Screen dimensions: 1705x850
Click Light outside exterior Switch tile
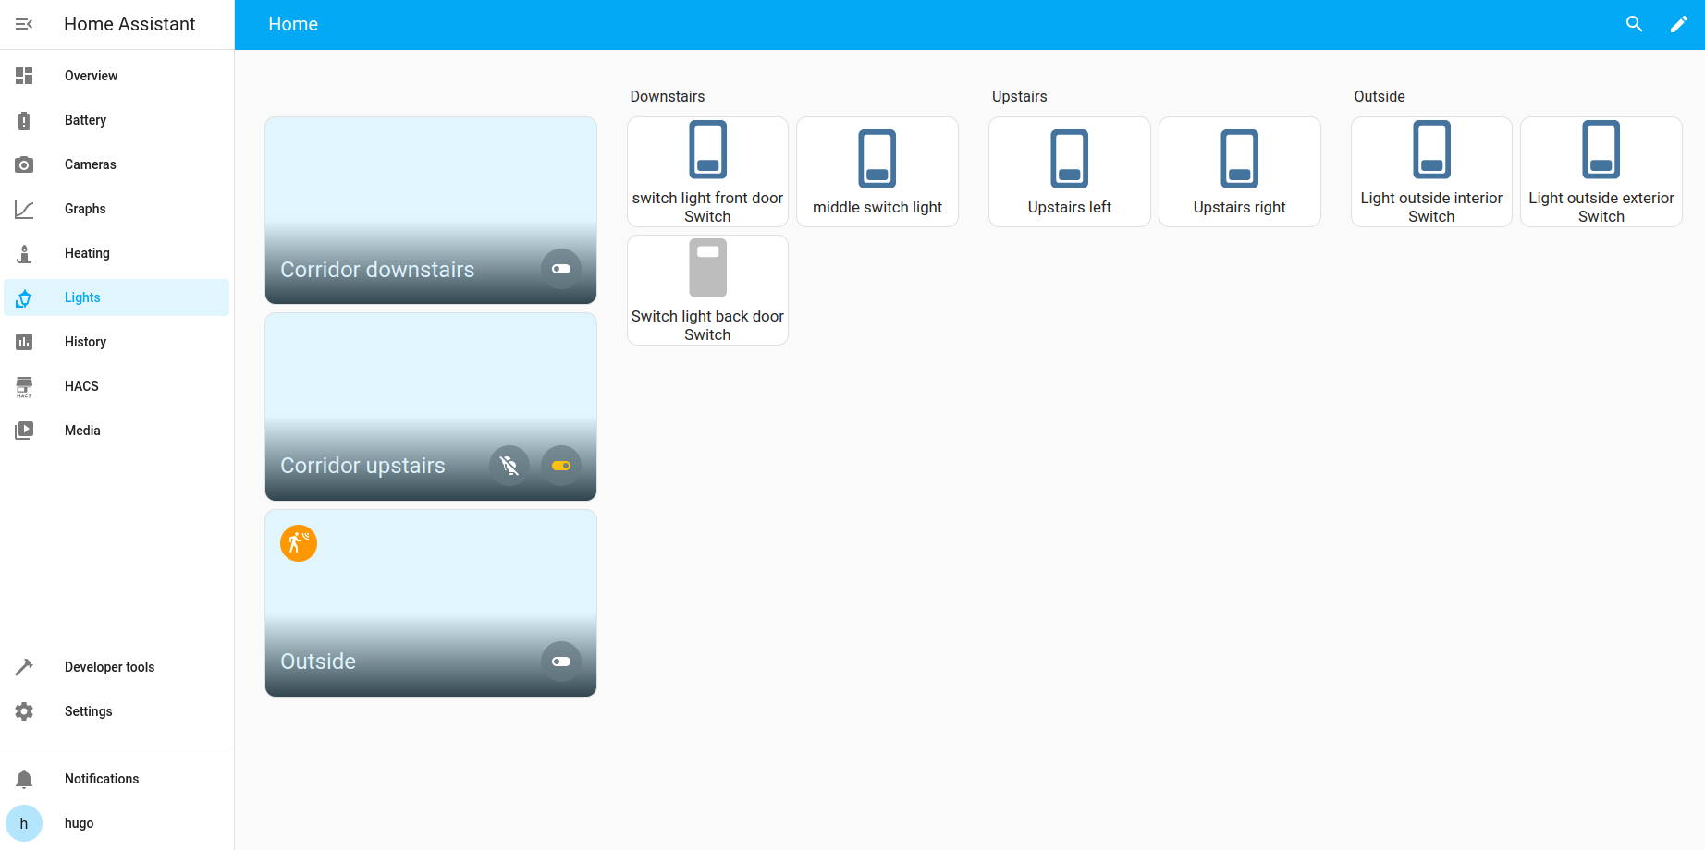(1601, 172)
